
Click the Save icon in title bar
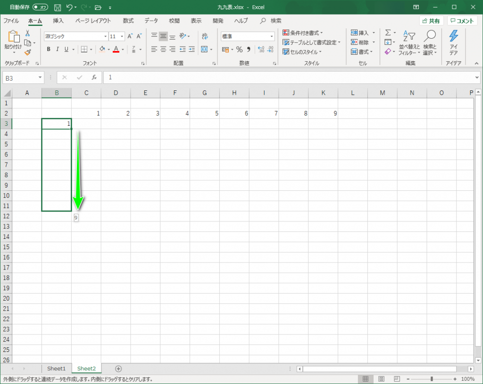point(58,8)
